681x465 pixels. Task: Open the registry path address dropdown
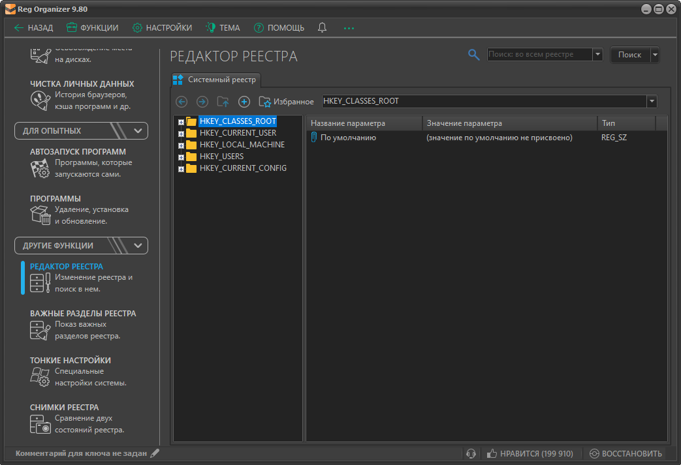652,102
